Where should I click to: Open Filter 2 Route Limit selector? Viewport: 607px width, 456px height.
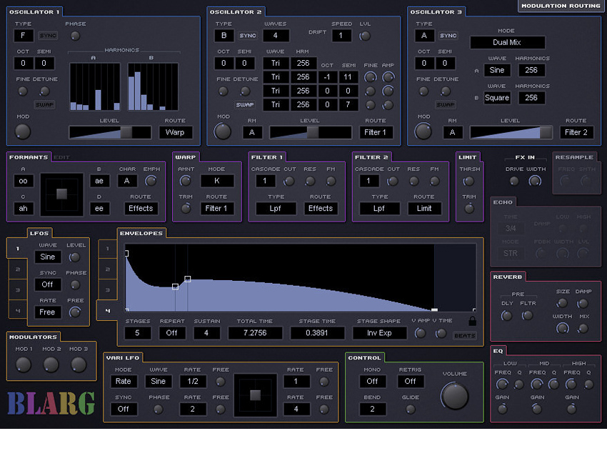click(424, 209)
